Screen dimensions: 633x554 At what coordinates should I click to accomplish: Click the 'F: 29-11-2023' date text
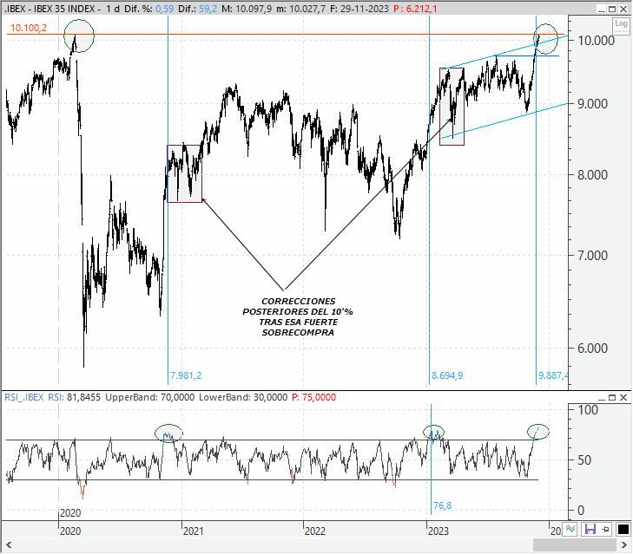point(359,9)
